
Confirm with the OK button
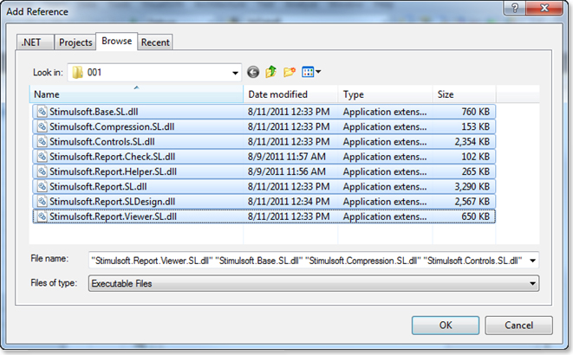pos(446,325)
